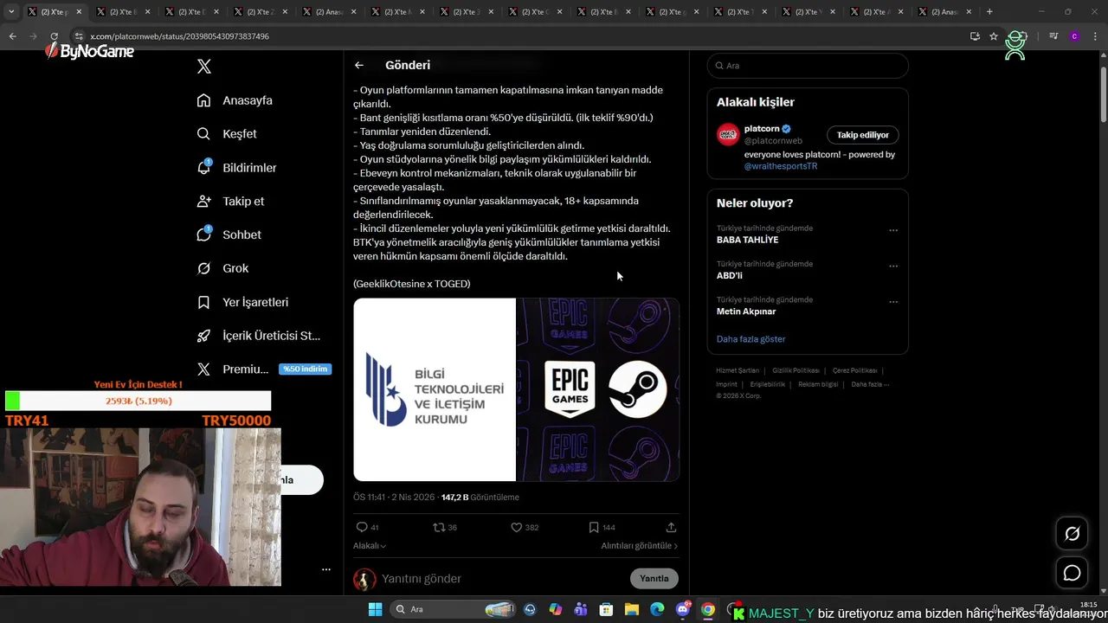Open Yer İşaretleri bookmarks
This screenshot has height=623, width=1108.
(x=242, y=302)
